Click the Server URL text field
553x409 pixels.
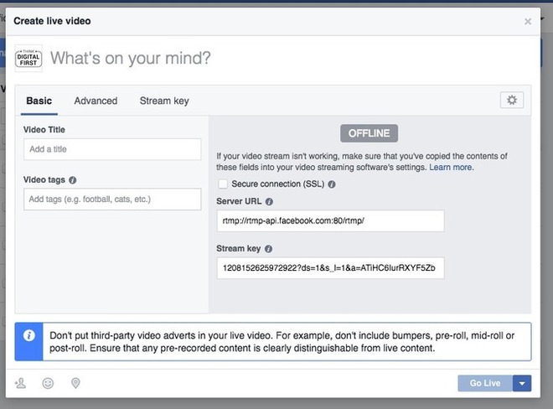pos(330,221)
